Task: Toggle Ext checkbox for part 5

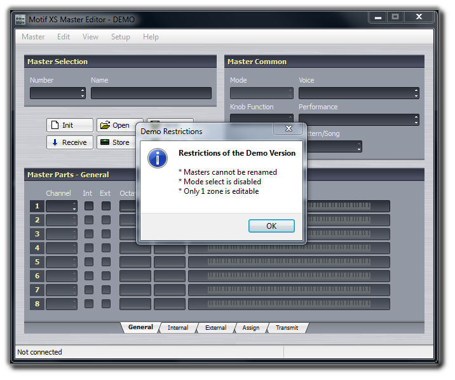Action: [x=106, y=262]
